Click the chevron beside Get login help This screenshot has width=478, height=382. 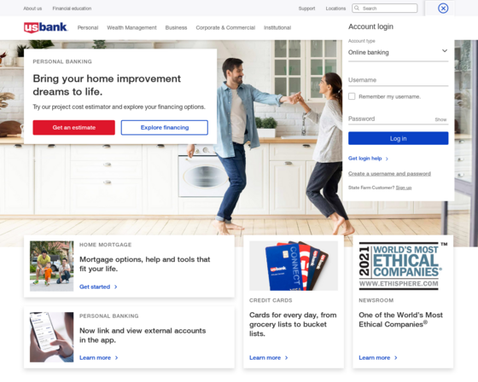click(387, 159)
